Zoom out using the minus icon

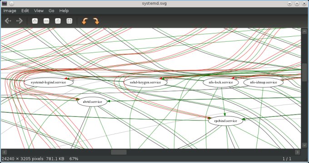coord(46,21)
